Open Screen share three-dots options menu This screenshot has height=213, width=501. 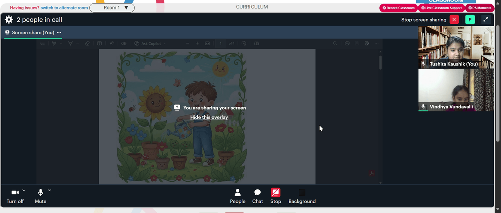pos(59,32)
